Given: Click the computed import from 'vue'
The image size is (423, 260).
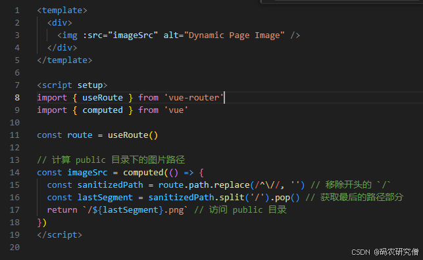Looking at the screenshot, I should 103,110.
